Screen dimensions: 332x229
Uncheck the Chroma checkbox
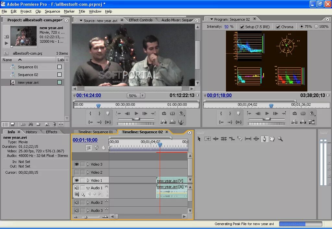[278, 27]
